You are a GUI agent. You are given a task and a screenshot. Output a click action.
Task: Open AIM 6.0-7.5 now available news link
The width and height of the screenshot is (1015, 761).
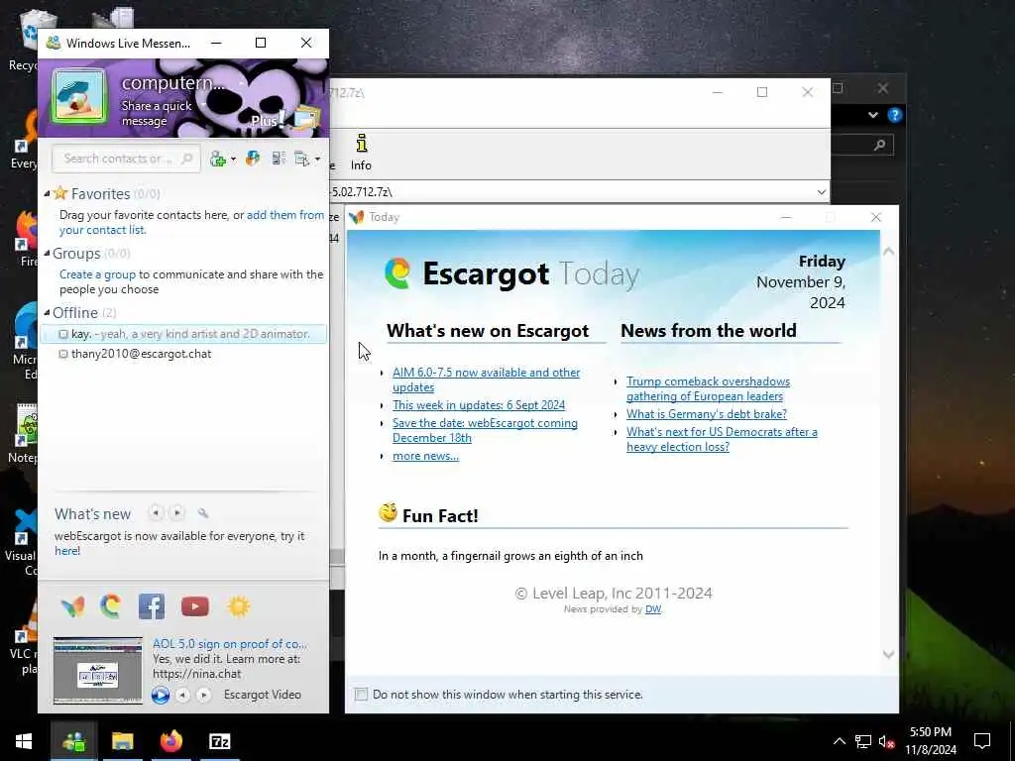pos(486,380)
